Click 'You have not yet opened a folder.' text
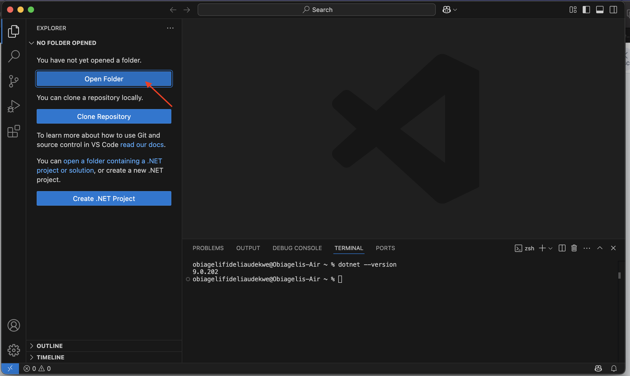Image resolution: width=630 pixels, height=376 pixels. pos(89,60)
